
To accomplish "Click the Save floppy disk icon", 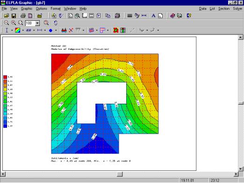I will coord(14,15).
